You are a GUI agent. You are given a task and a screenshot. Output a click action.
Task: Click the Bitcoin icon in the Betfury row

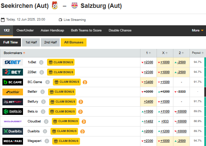[x=81, y=102]
